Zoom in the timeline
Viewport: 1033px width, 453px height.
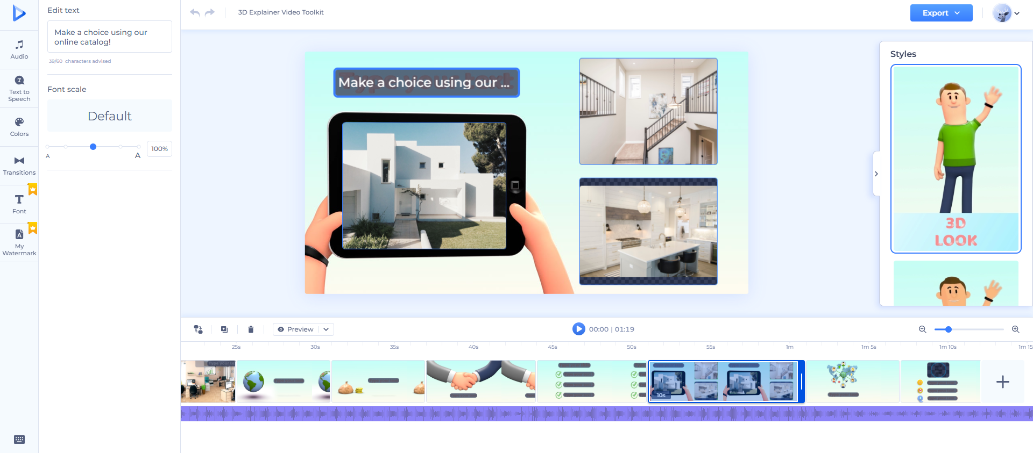(1016, 329)
